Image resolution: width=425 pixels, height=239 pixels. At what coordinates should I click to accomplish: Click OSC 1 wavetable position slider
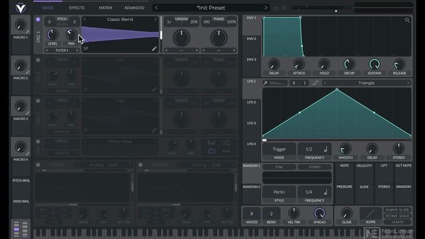[x=161, y=35]
